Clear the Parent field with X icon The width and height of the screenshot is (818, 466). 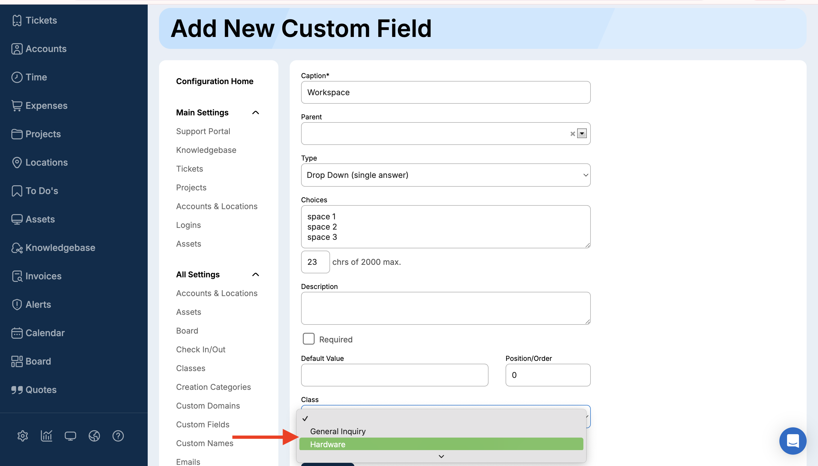[572, 134]
